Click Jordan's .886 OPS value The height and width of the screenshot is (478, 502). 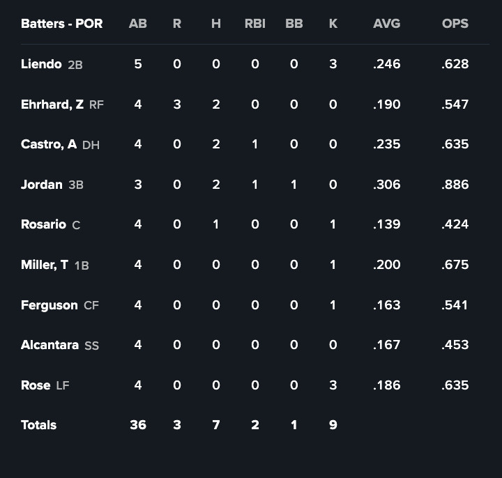point(455,185)
